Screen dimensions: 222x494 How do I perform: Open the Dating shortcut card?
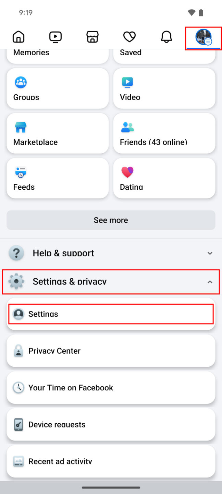[164, 178]
